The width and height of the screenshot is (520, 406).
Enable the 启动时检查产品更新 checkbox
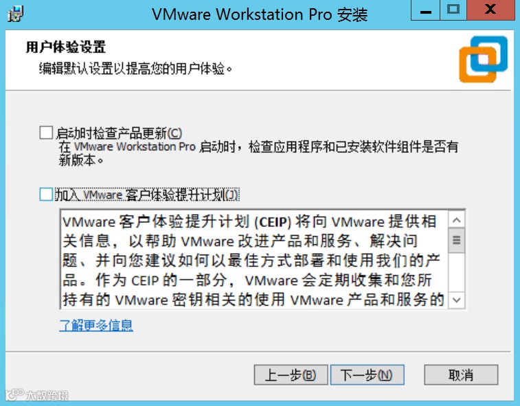(46, 132)
